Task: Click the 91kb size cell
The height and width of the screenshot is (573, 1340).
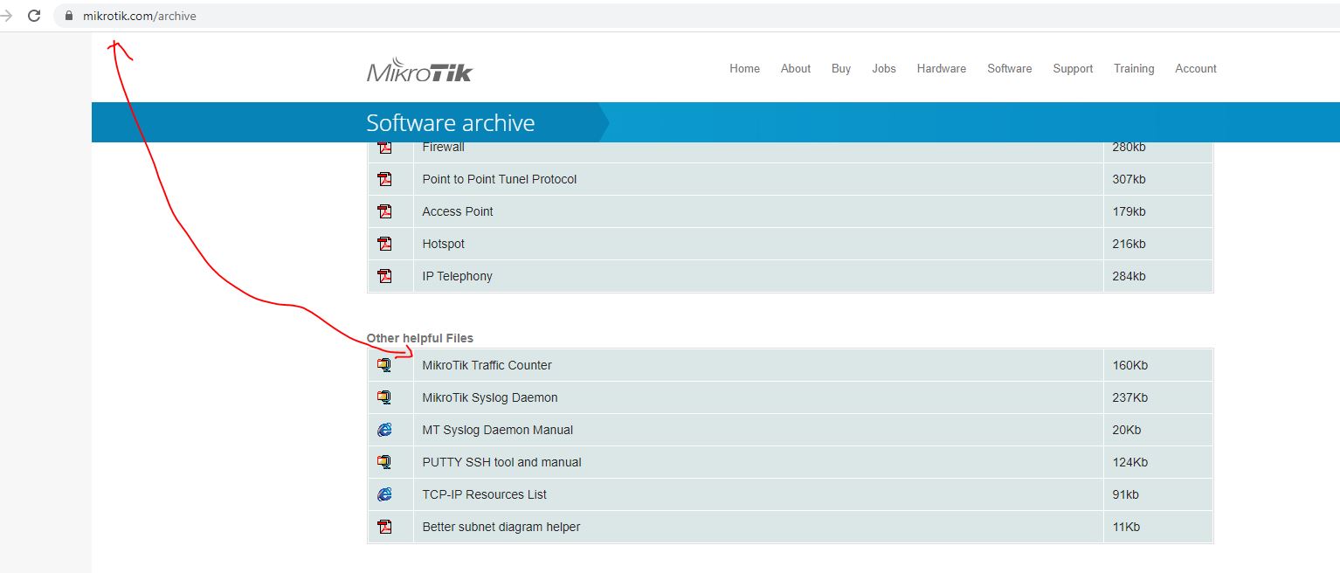Action: point(1125,494)
